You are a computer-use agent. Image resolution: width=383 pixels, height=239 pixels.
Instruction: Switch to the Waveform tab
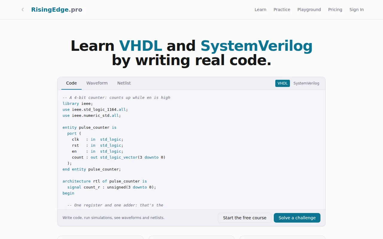[x=97, y=83]
